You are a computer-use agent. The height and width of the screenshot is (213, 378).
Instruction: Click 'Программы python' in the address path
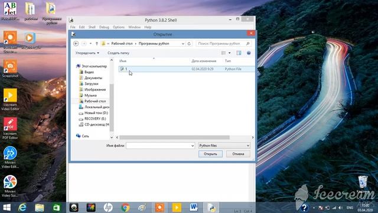[x=154, y=43]
